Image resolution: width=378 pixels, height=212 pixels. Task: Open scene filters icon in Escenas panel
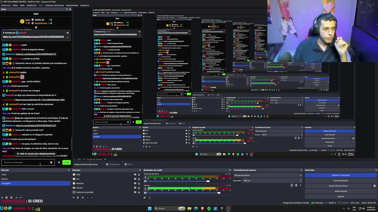point(12,198)
